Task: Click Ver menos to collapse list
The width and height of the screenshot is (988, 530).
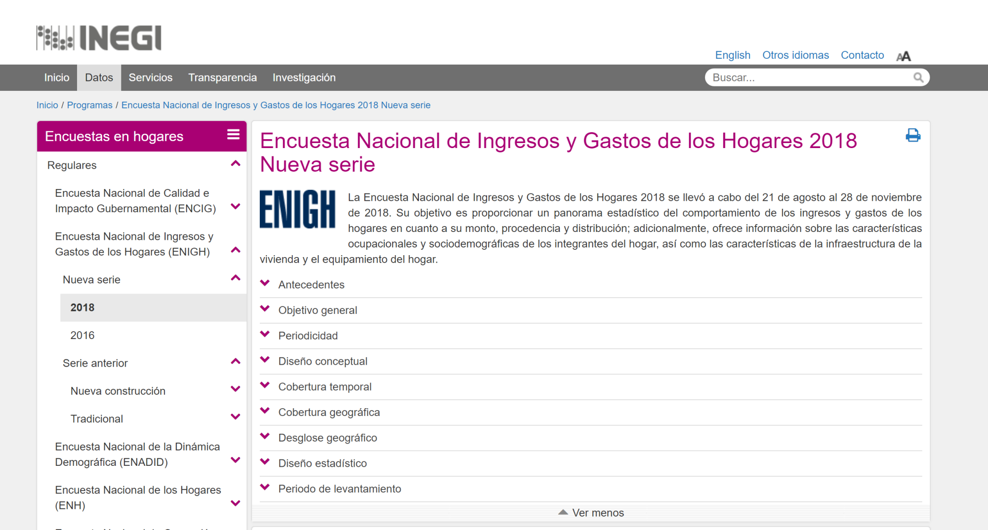Action: pyautogui.click(x=591, y=513)
